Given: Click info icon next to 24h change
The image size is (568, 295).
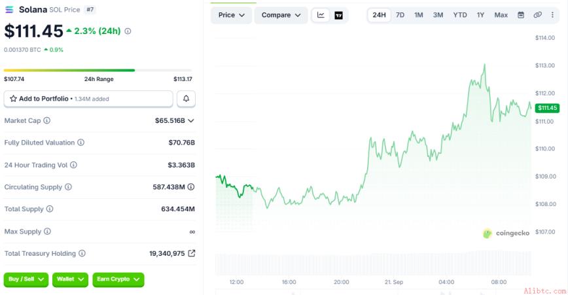Looking at the screenshot, I should 128,31.
